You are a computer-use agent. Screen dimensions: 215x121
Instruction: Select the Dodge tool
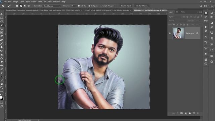click(x=2, y=66)
